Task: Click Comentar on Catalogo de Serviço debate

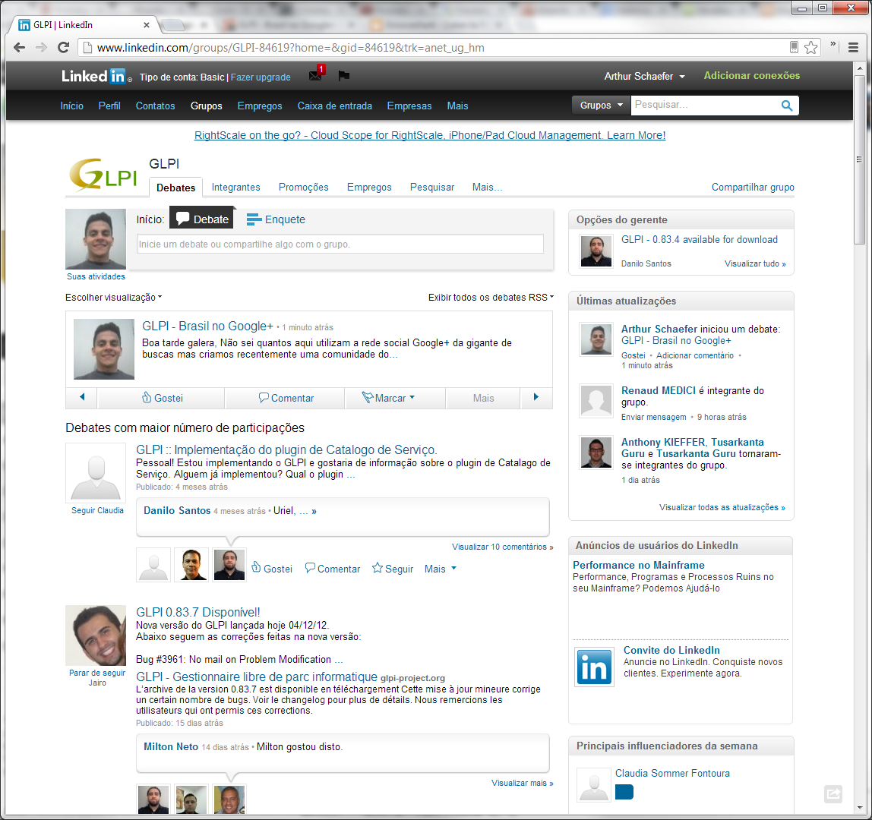Action: coord(333,568)
